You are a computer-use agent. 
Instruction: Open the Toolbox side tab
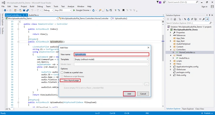tap(2, 31)
